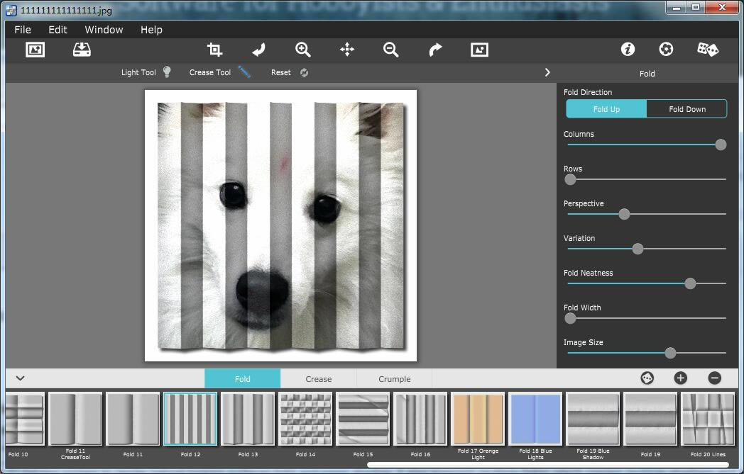Click the Reset button
The image size is (744, 474).
point(289,72)
